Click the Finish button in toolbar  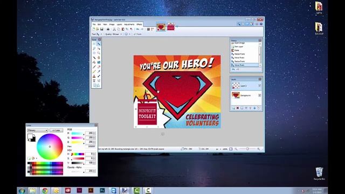[138, 34]
